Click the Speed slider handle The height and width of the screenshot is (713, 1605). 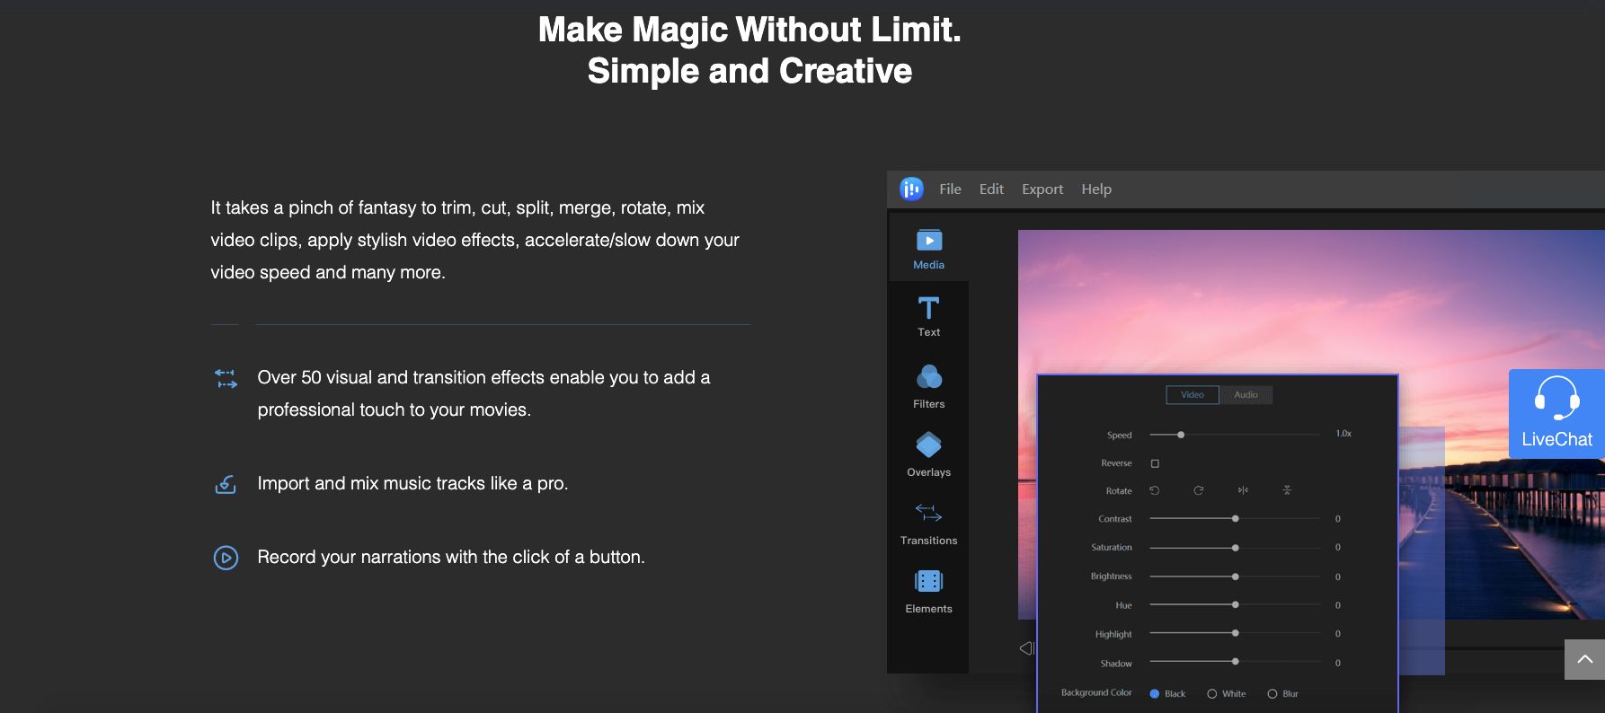[1181, 435]
